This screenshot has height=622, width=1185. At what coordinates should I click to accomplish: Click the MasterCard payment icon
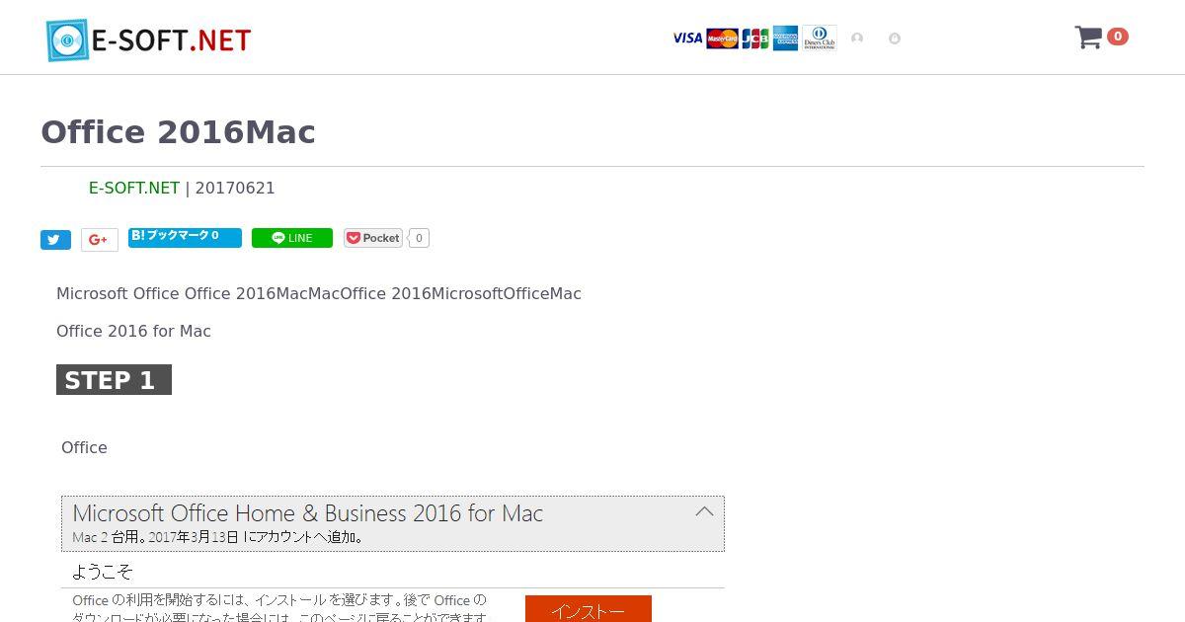coord(722,39)
